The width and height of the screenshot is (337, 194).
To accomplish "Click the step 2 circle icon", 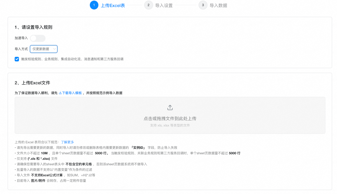I will [148, 5].
